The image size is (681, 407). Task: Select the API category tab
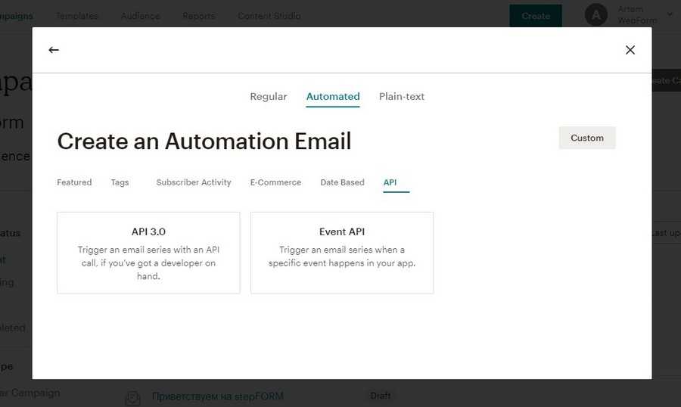click(390, 182)
